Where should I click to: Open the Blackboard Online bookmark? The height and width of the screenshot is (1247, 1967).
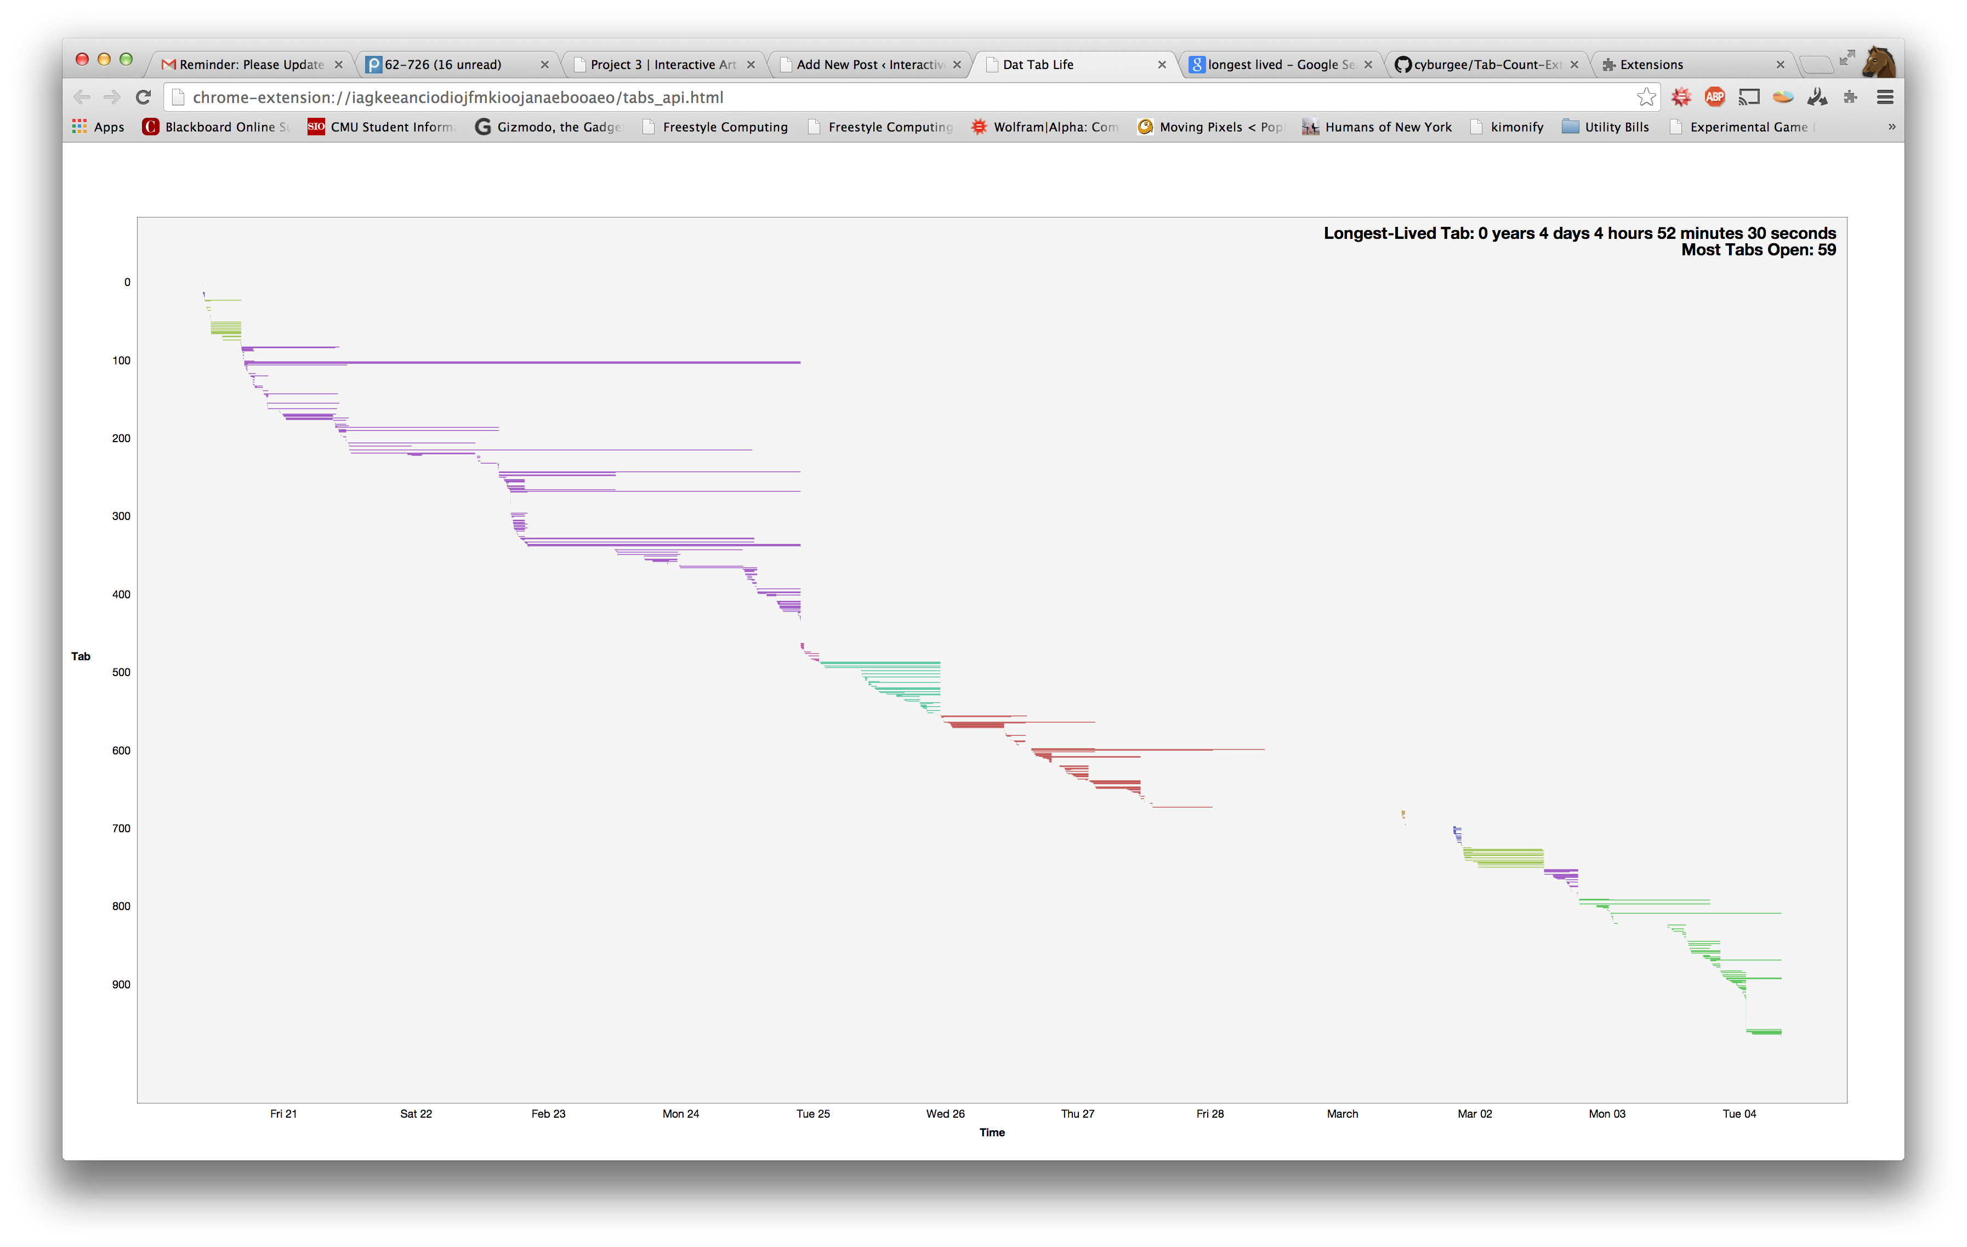pyautogui.click(x=217, y=127)
